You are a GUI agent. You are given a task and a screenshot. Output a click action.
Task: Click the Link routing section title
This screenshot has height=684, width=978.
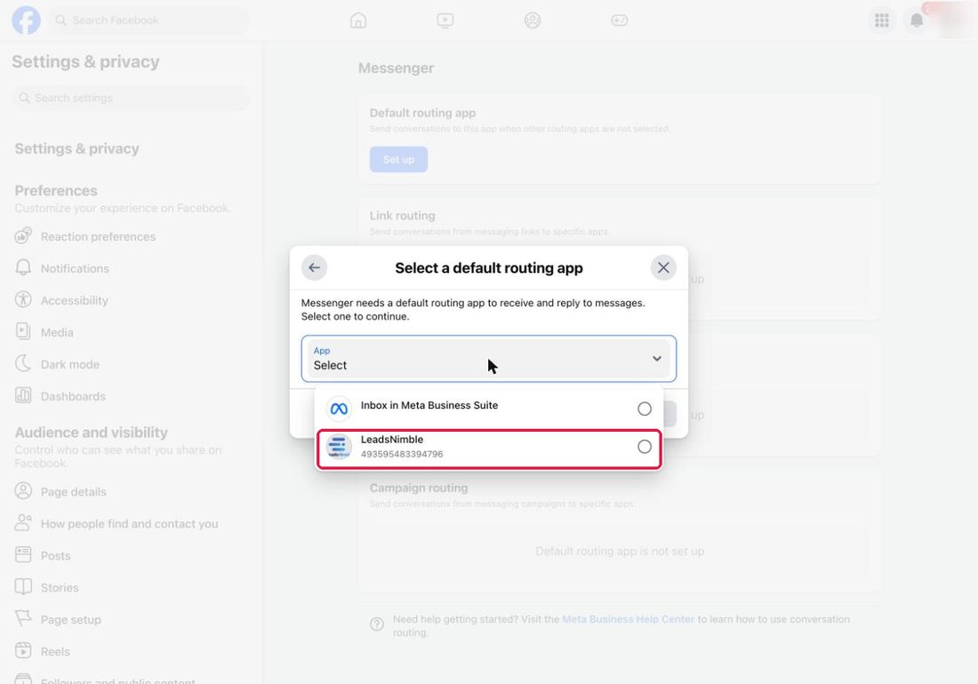click(x=402, y=216)
